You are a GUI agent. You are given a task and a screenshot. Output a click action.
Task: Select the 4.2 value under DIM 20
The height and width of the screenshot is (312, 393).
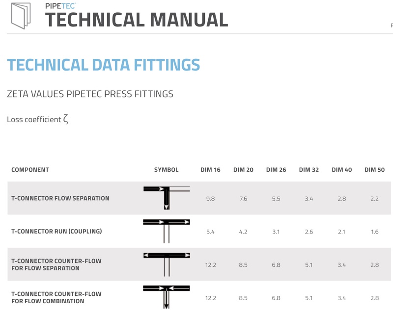(243, 232)
